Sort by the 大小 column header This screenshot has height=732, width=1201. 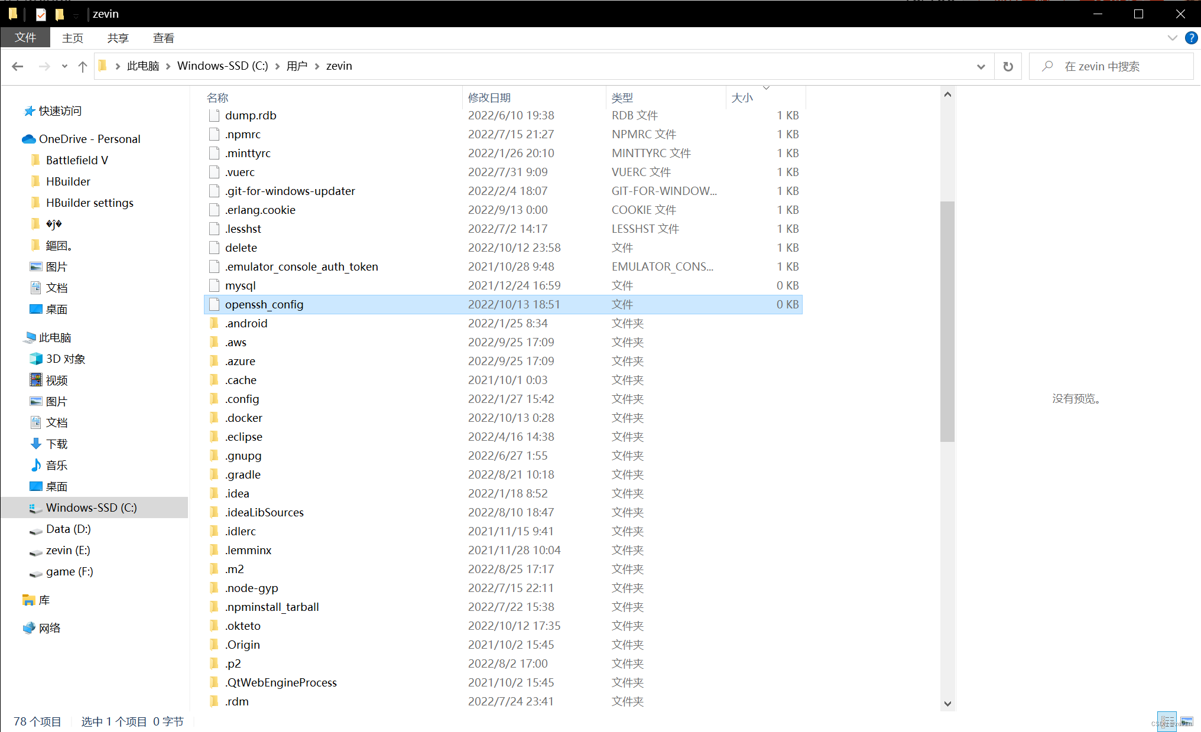tap(765, 97)
